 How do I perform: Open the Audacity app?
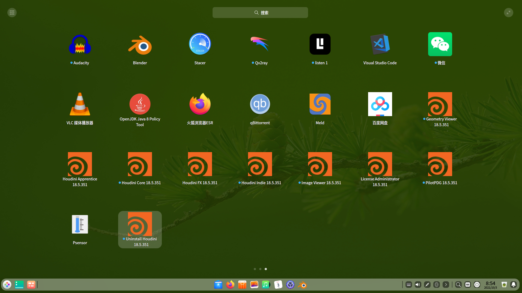pos(80,44)
